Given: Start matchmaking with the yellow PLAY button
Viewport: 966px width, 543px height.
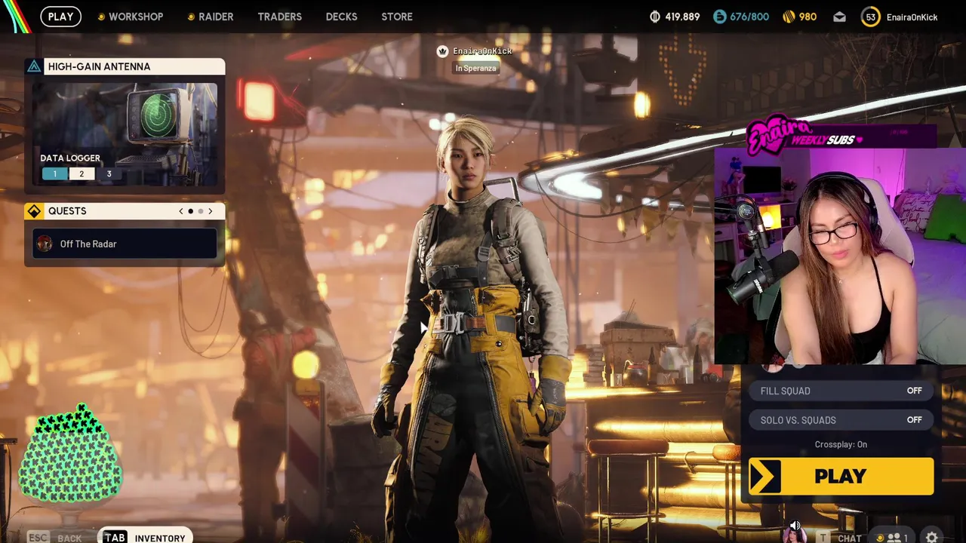Looking at the screenshot, I should [841, 476].
